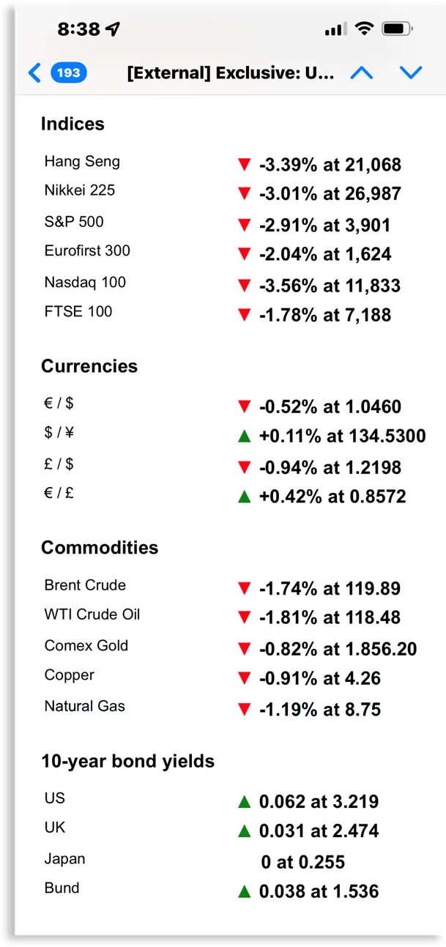Tap the Comex Gold commodity label
The image size is (446, 947).
pos(86,645)
